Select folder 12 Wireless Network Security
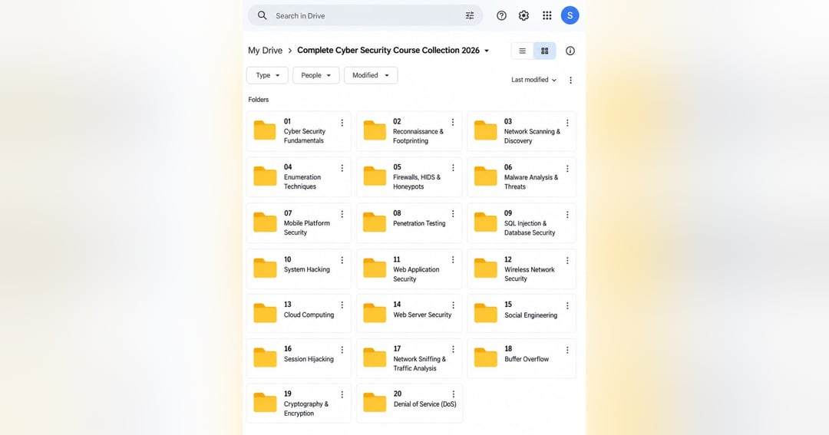829x435 pixels. point(521,269)
